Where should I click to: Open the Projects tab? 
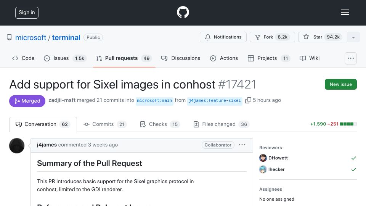tap(269, 58)
